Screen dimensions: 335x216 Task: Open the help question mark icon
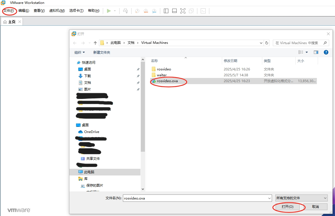click(x=326, y=52)
